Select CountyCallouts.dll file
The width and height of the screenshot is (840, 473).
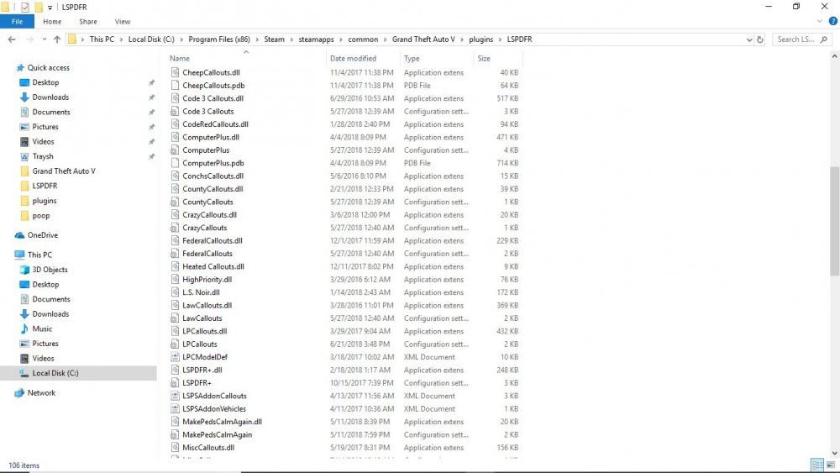coord(213,188)
